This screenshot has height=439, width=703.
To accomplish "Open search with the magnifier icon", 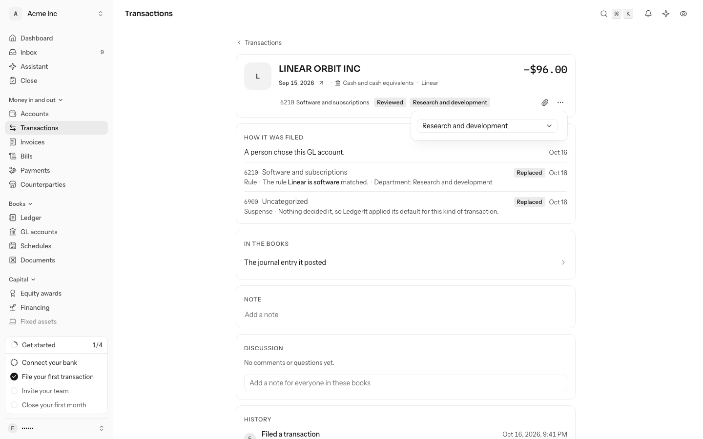I will tap(604, 14).
